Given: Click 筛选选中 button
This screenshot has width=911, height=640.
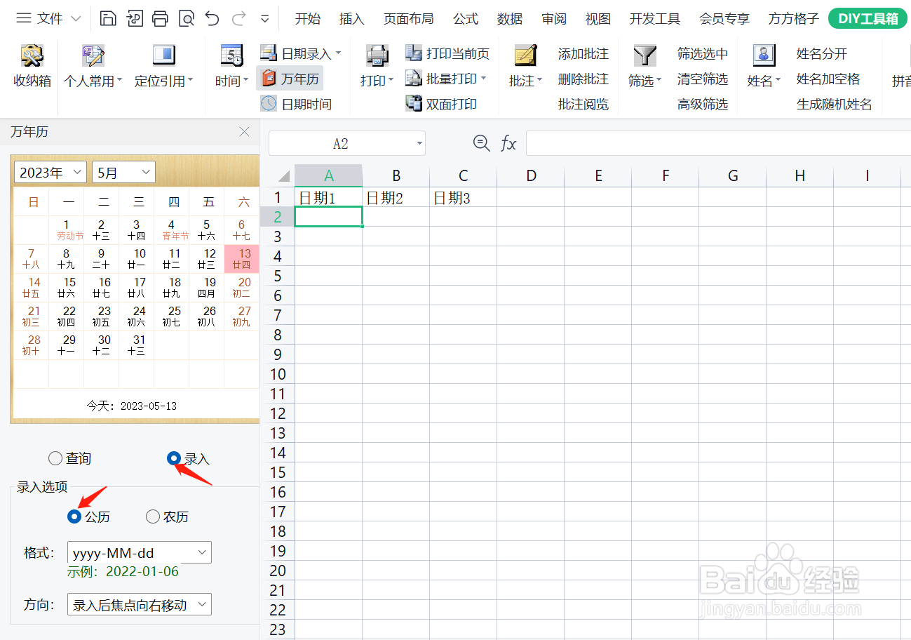Looking at the screenshot, I should tap(702, 53).
